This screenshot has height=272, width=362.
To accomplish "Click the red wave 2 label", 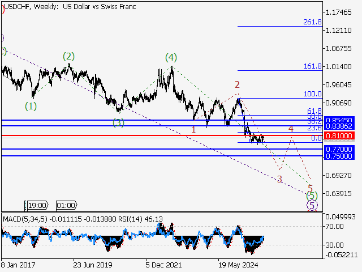I will [x=238, y=84].
